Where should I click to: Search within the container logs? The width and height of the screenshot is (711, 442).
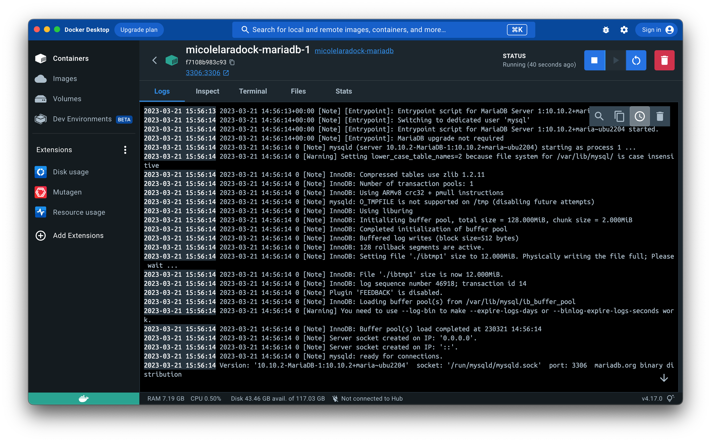pyautogui.click(x=599, y=116)
